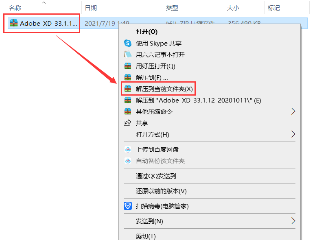Click the Baidu icon beside 自动备份该文件夹
Screen dimensions: 317x240
[127, 161]
